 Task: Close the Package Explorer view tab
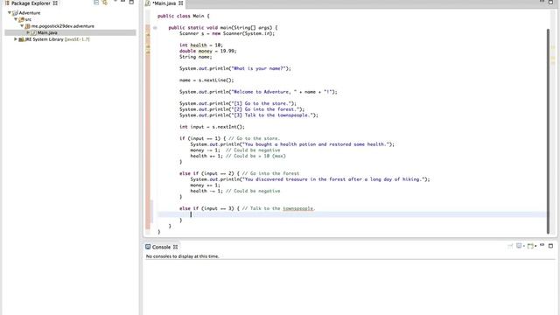(x=55, y=3)
